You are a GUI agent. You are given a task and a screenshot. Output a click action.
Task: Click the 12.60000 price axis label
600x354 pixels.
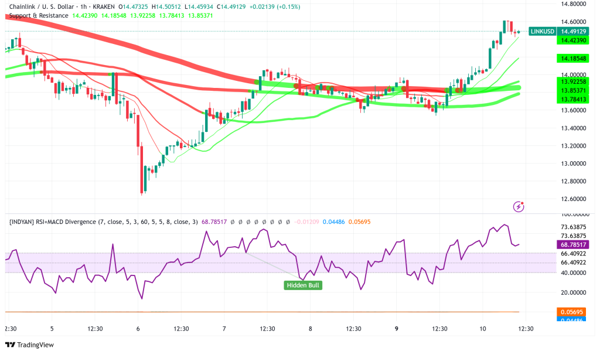coord(573,199)
